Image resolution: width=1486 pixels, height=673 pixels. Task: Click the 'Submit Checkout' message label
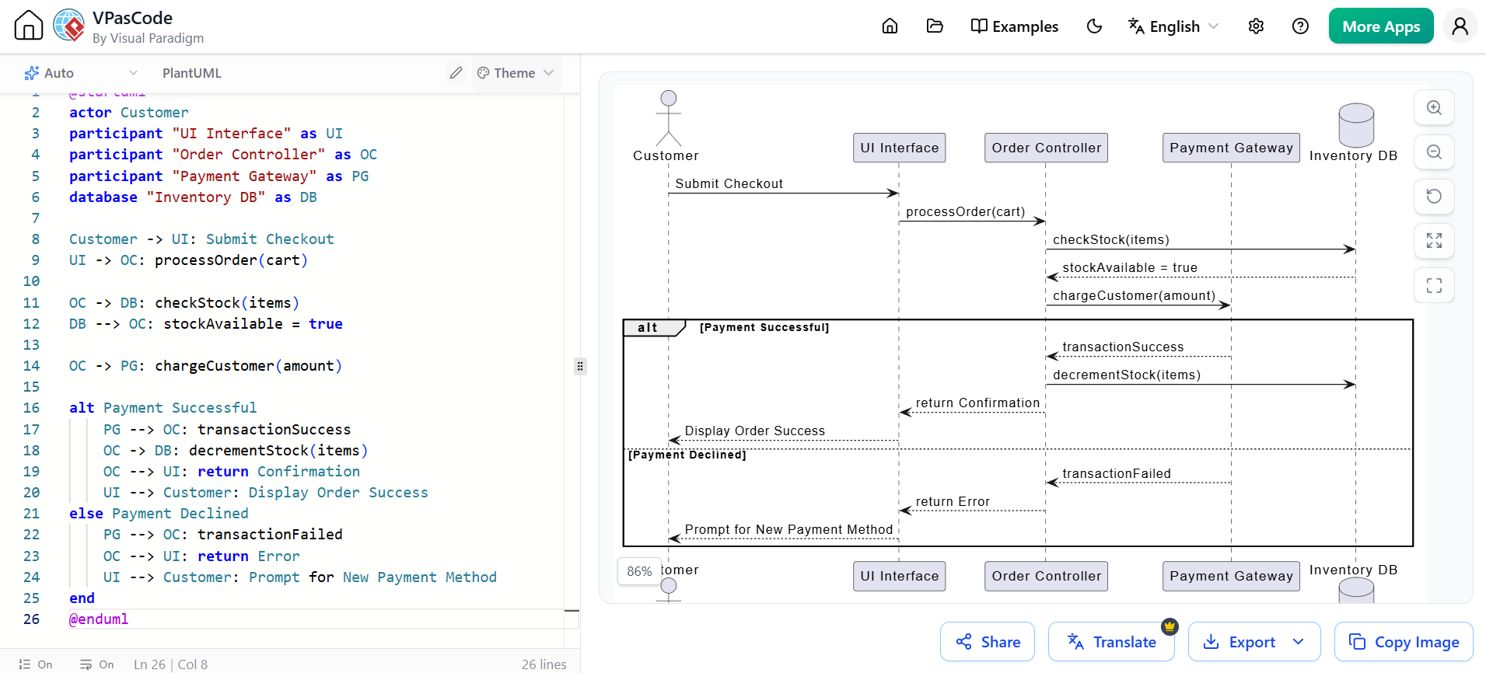point(729,183)
